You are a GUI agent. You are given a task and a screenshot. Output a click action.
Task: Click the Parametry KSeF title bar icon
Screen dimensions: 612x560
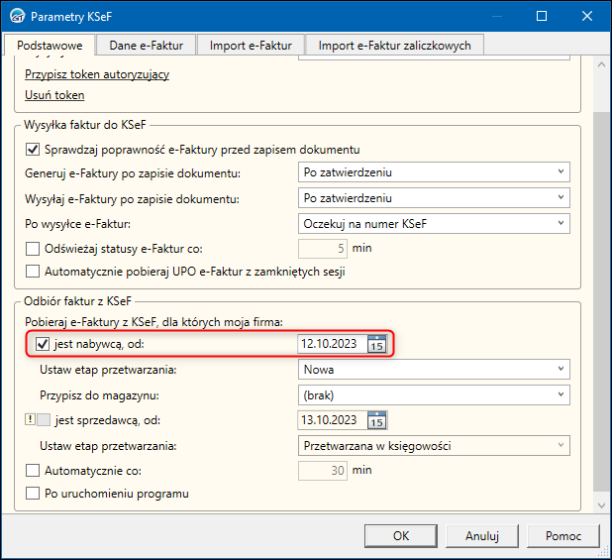tap(16, 17)
